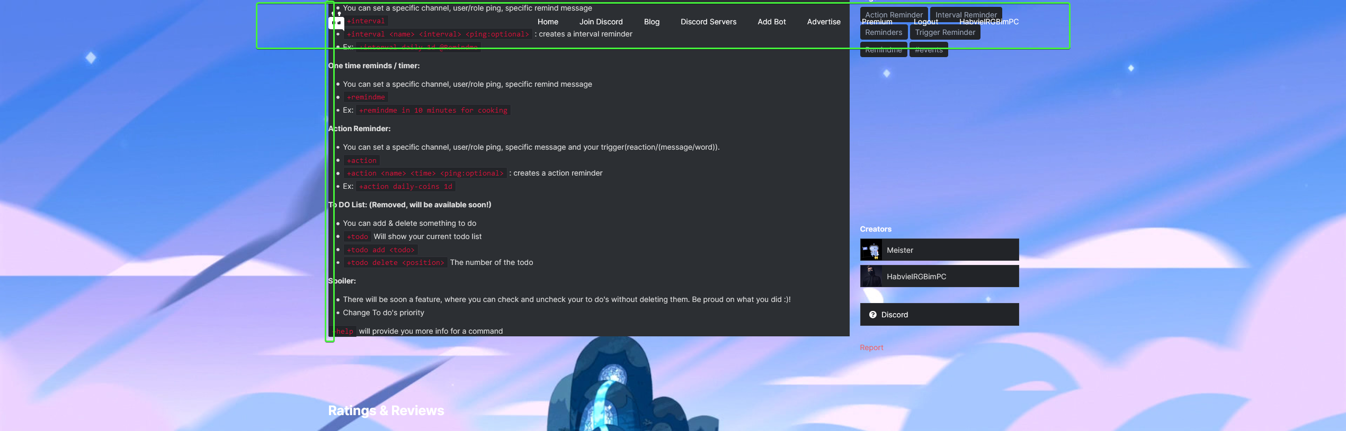This screenshot has height=431, width=1346.
Task: Select the Action Reminder tag
Action: [894, 15]
